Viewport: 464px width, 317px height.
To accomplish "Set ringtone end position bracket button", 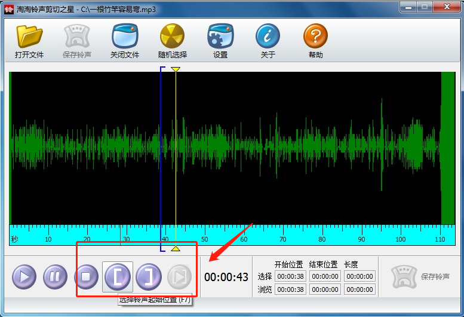I will [x=149, y=277].
